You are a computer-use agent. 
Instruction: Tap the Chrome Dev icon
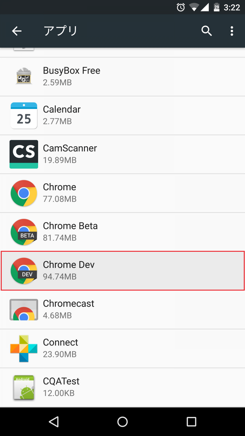tap(24, 271)
